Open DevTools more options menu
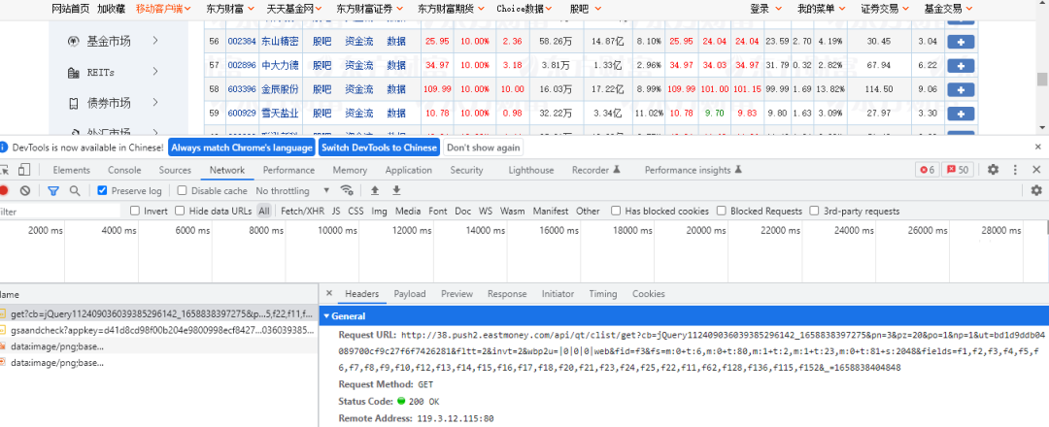Viewport: 1049px width, 427px height. 1015,170
